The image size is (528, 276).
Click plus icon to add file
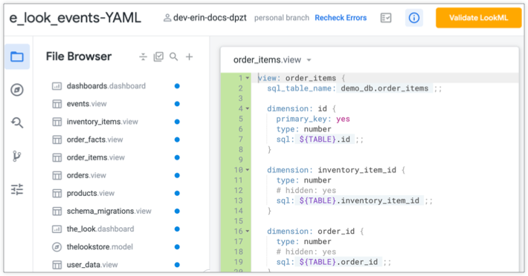189,56
